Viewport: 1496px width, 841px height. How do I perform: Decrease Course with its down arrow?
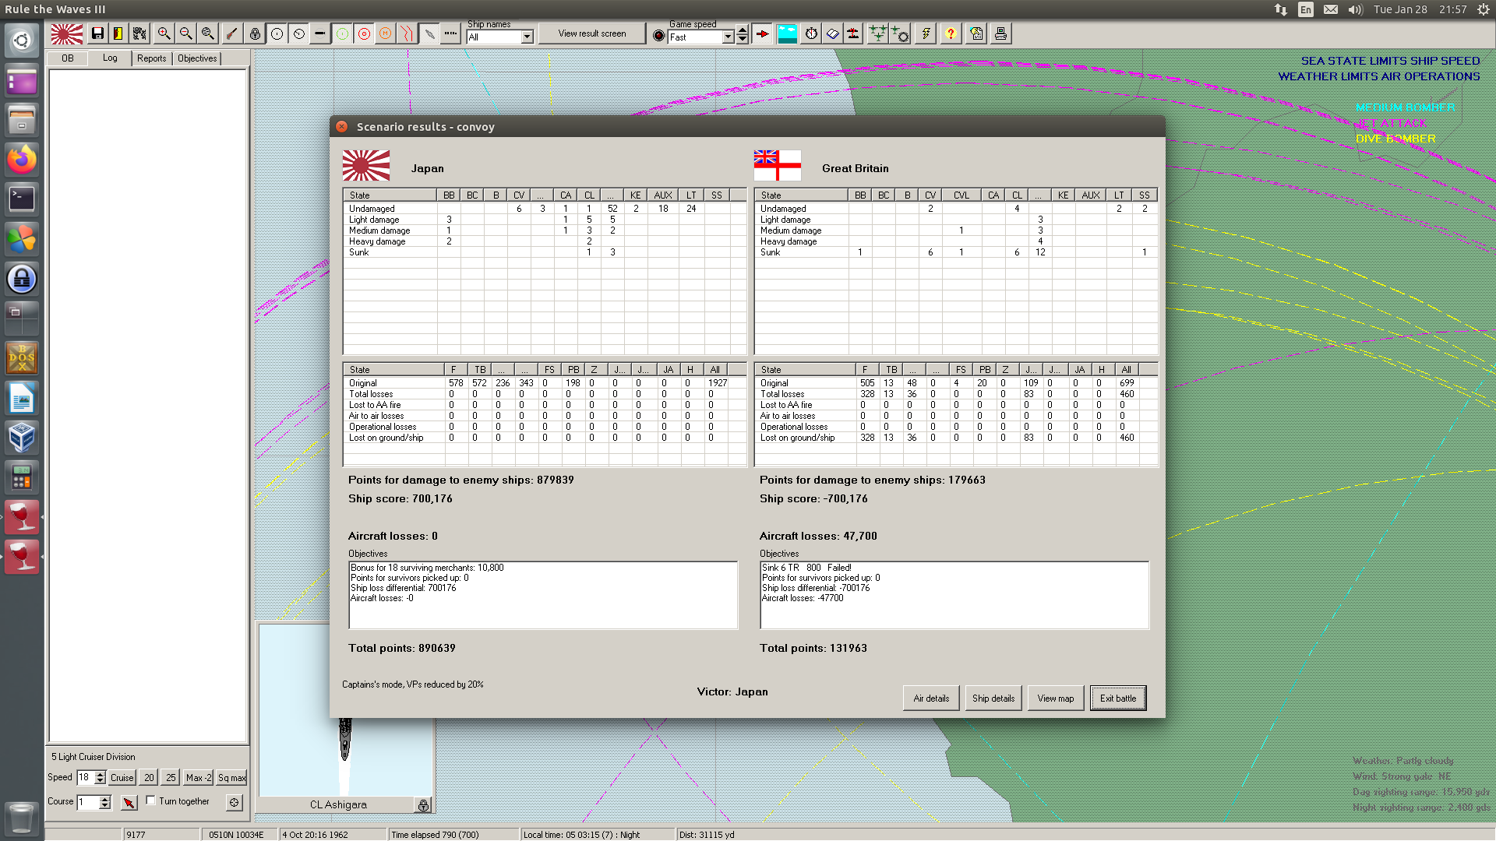click(x=105, y=806)
